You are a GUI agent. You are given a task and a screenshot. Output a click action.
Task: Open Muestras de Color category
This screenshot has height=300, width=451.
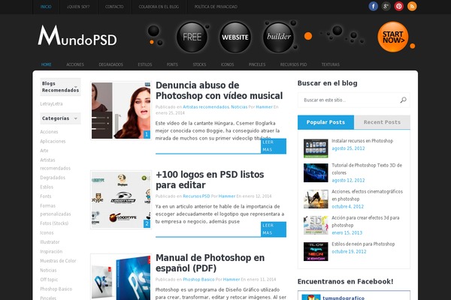pos(58,261)
